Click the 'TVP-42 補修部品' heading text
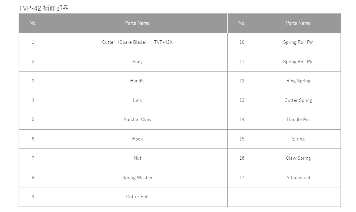Image resolution: width=356 pixels, height=212 pixels. (44, 8)
